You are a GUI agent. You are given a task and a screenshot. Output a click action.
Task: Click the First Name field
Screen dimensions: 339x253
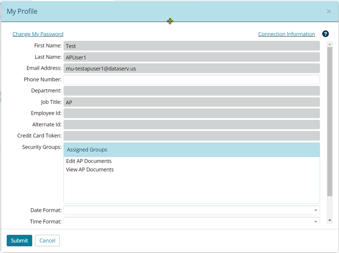pyautogui.click(x=191, y=46)
